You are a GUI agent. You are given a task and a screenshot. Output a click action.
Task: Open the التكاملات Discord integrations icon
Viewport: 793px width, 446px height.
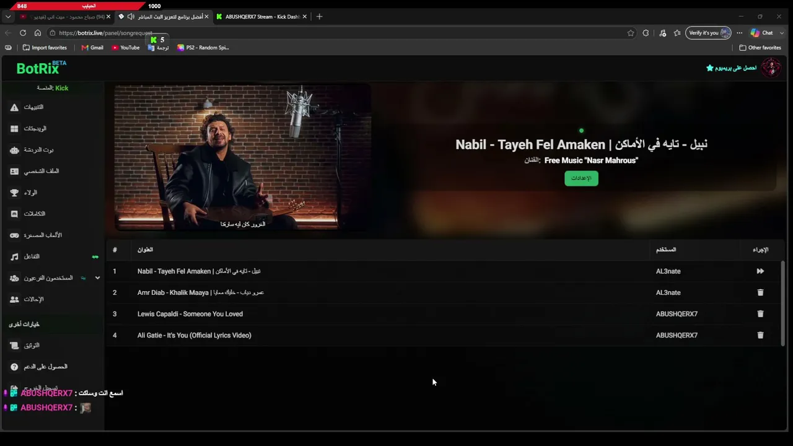[x=14, y=214]
